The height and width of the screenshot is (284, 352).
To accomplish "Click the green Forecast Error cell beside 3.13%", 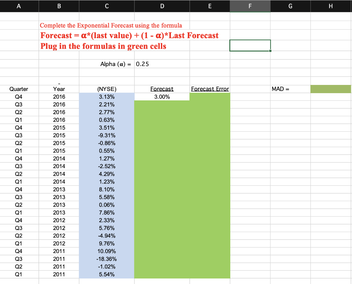I will (x=210, y=97).
